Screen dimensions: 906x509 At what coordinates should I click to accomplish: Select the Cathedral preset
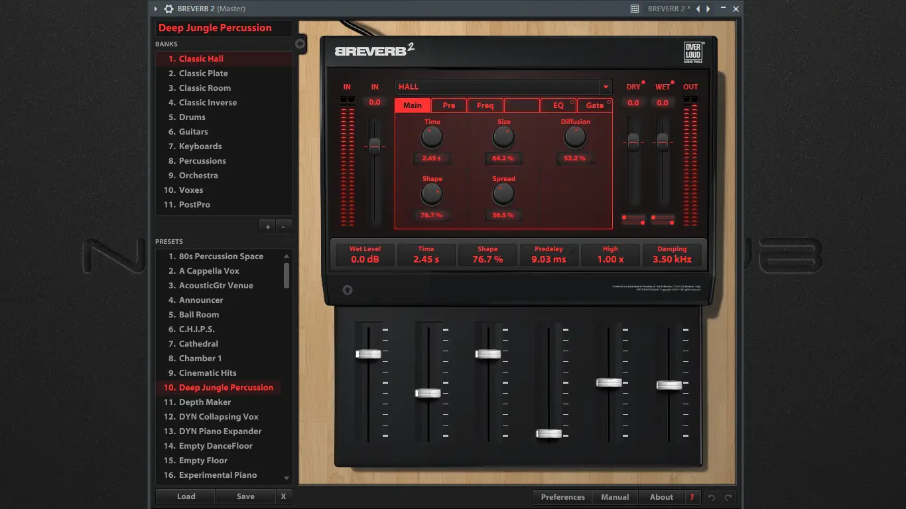[219, 344]
